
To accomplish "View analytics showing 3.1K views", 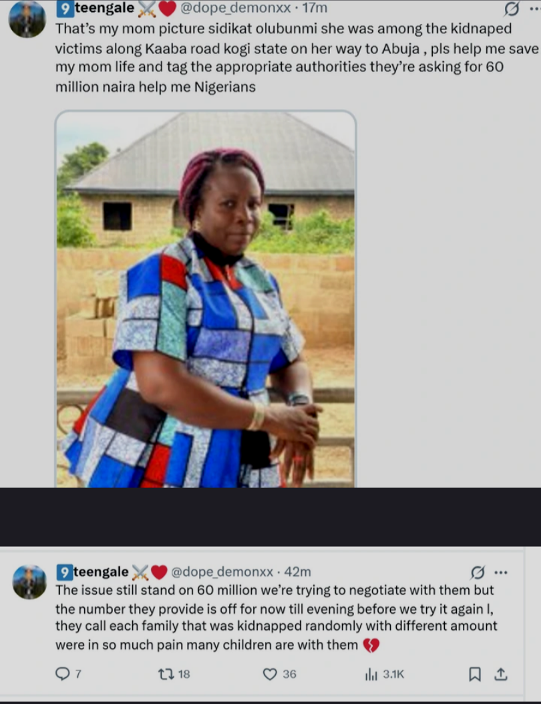I will coord(372,674).
